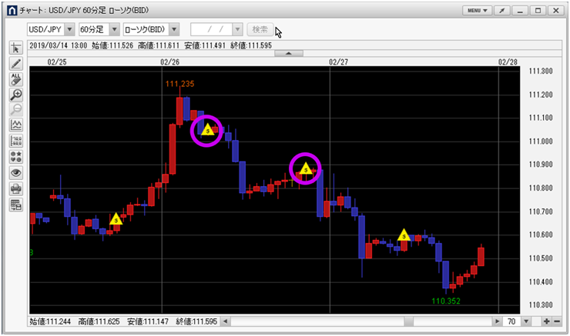570x336 pixels.
Task: Collapse the info panel with the up arrow
Action: point(289,53)
